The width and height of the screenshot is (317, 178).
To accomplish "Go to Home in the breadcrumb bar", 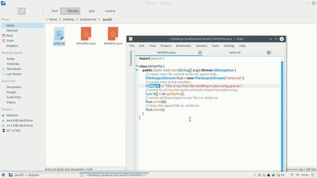I will tap(53, 19).
